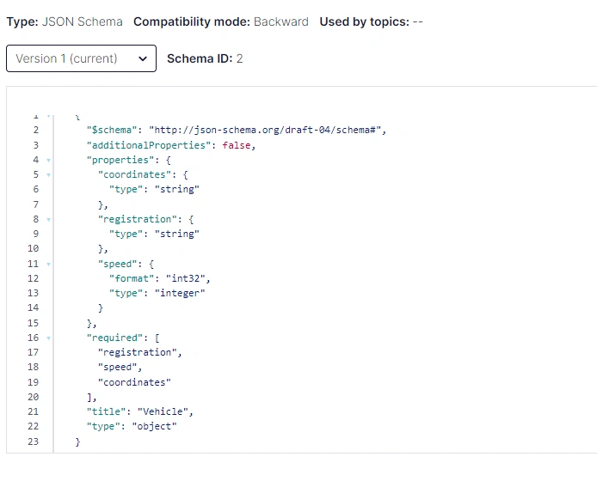Collapse the required array fold arrow
The height and width of the screenshot is (481, 597).
(x=48, y=338)
